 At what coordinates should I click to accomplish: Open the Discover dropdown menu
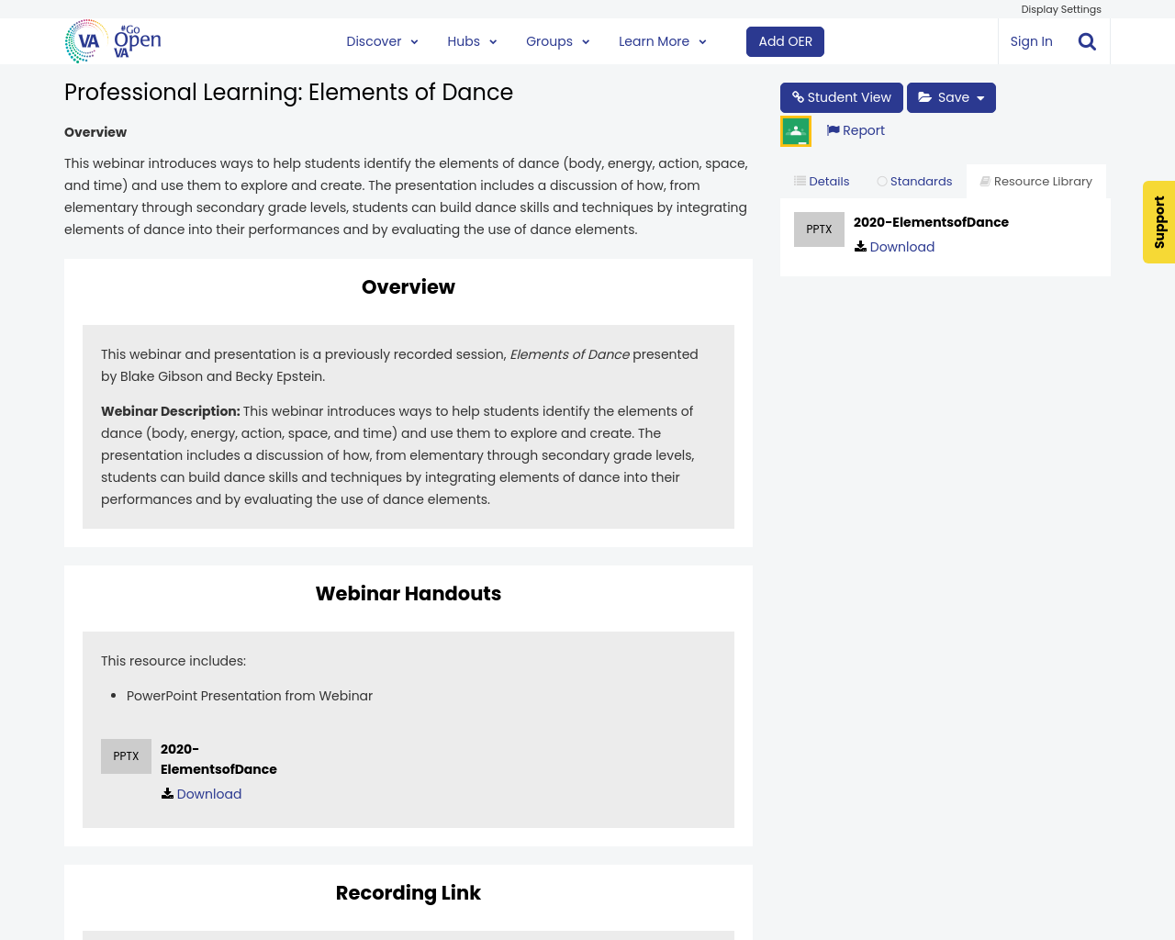coord(382,40)
